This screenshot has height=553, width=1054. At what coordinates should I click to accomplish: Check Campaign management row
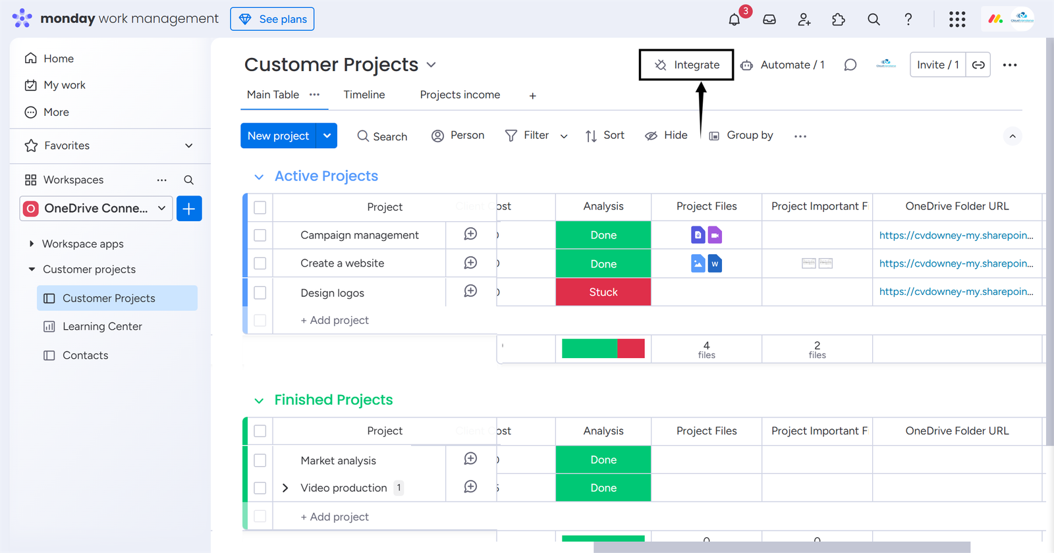click(x=260, y=235)
